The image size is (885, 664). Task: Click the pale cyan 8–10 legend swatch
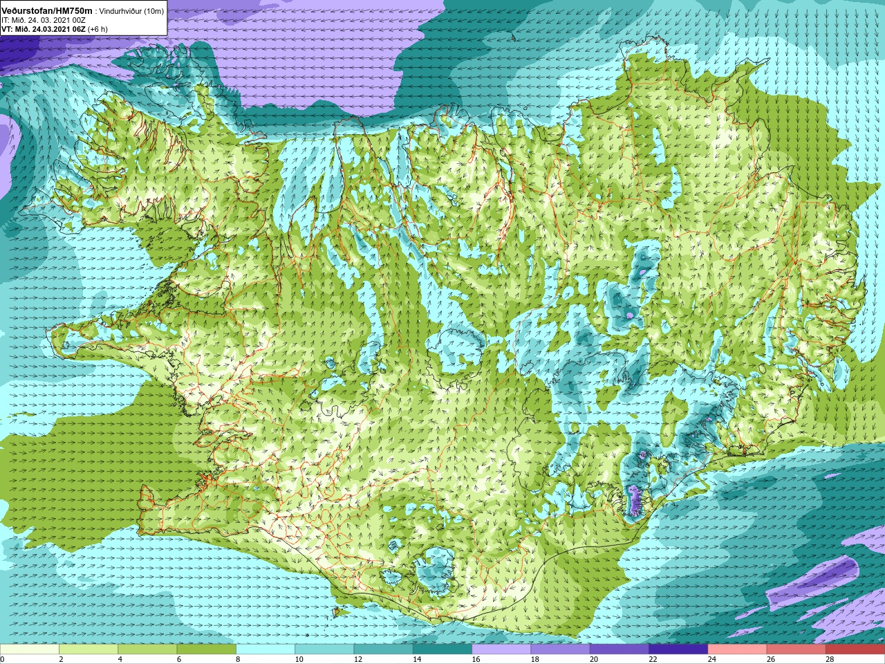(265, 649)
